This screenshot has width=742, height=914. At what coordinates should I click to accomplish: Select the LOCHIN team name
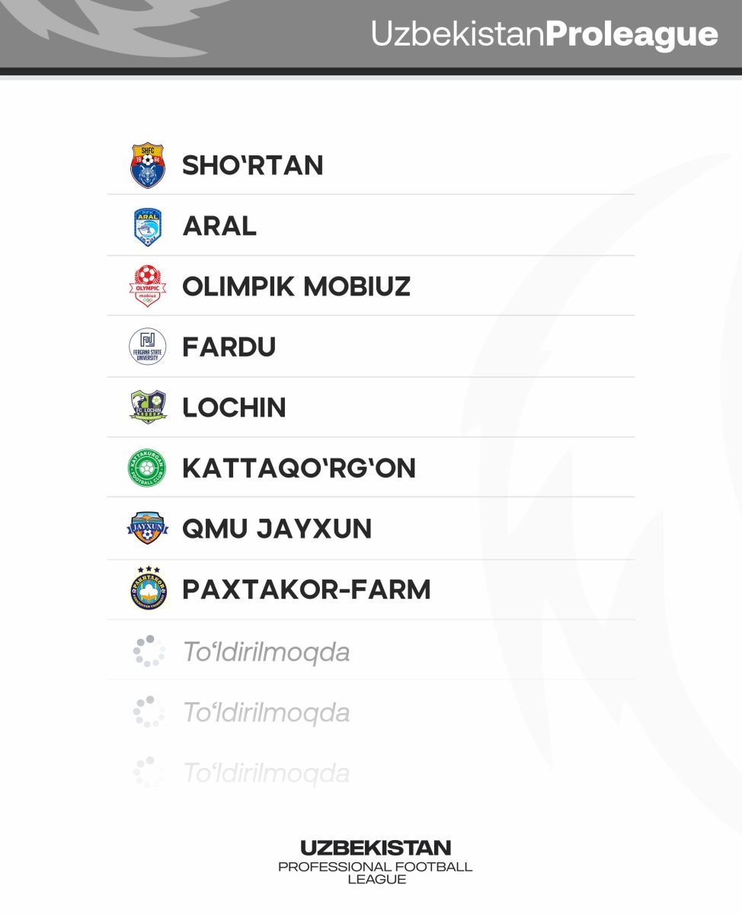point(234,407)
